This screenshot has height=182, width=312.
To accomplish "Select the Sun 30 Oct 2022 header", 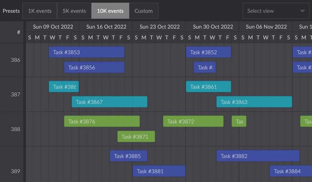I will click(x=213, y=27).
